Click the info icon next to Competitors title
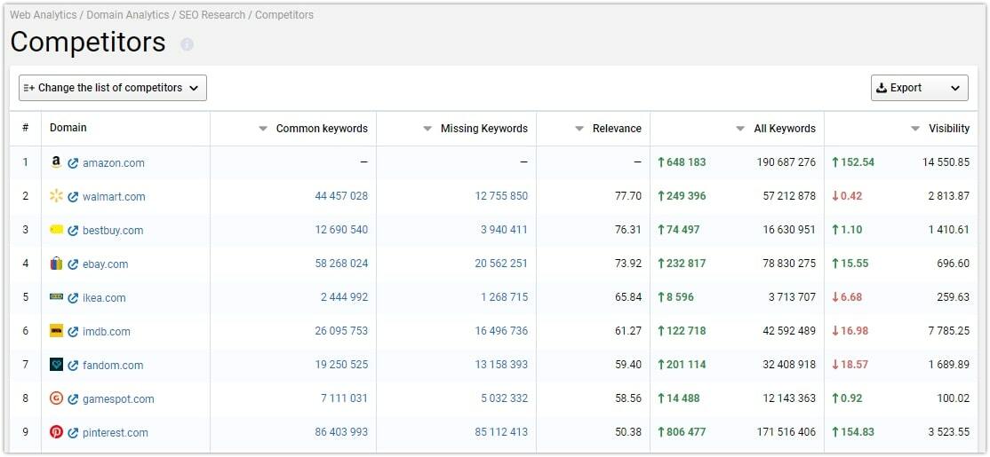 tap(187, 44)
